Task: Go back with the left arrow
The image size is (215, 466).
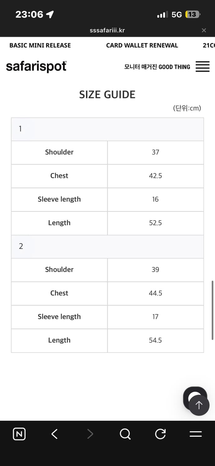Action: coord(55,434)
